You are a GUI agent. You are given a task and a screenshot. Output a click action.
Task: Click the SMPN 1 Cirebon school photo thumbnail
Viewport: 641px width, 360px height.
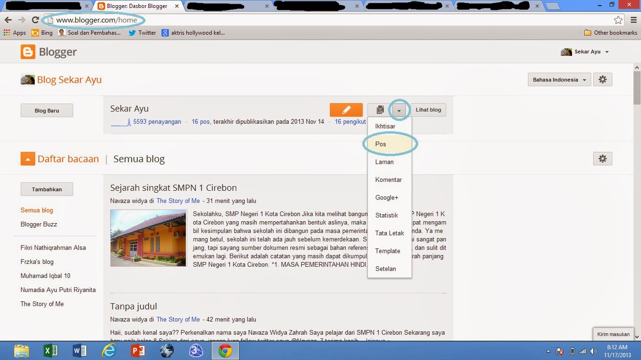click(x=148, y=238)
